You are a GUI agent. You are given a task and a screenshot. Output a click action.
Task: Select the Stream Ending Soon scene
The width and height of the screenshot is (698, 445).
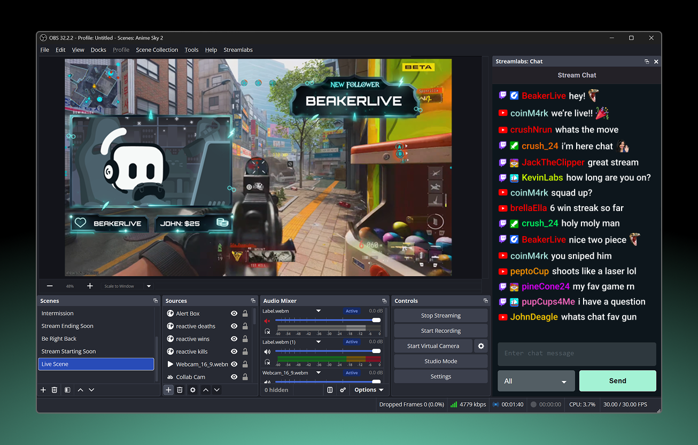pyautogui.click(x=96, y=326)
